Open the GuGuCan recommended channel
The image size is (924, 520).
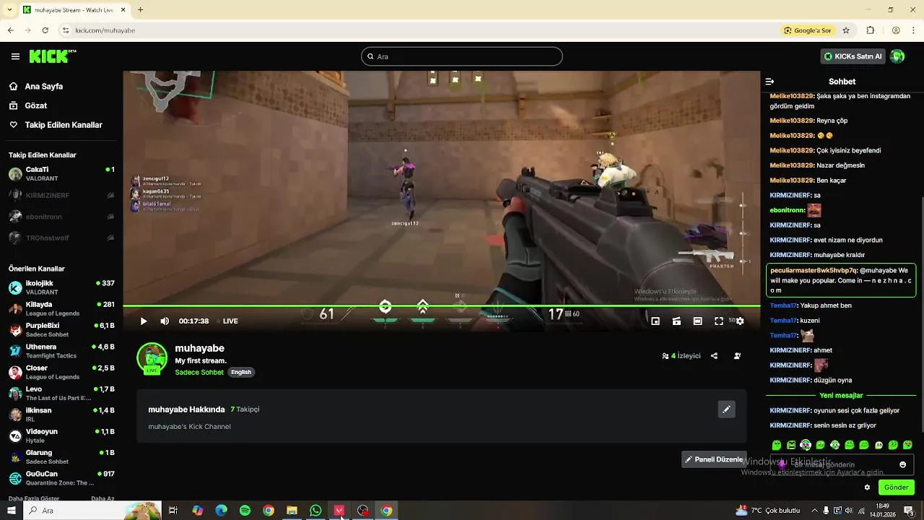pyautogui.click(x=61, y=478)
